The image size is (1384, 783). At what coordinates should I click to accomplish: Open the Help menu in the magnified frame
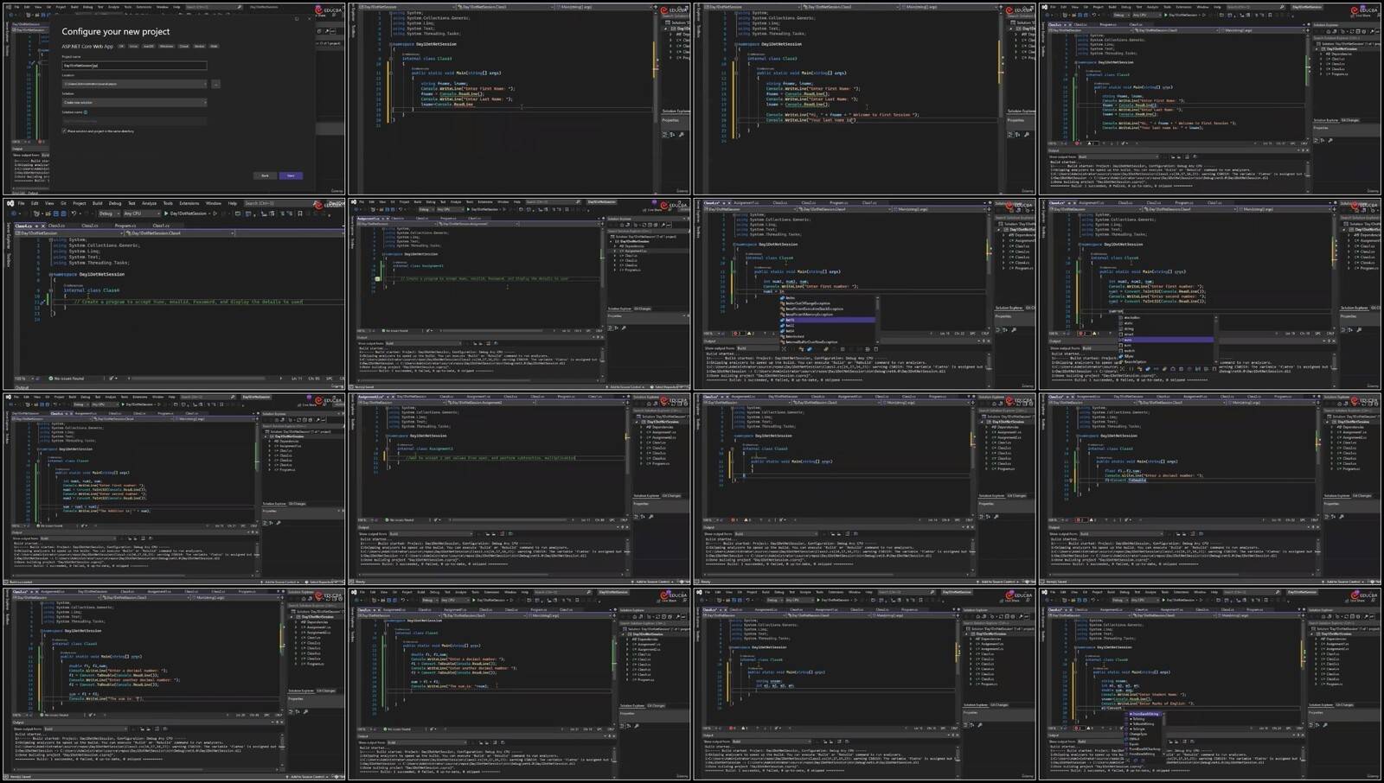(x=233, y=204)
